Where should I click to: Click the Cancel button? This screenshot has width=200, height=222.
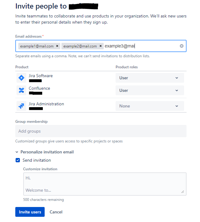56,212
